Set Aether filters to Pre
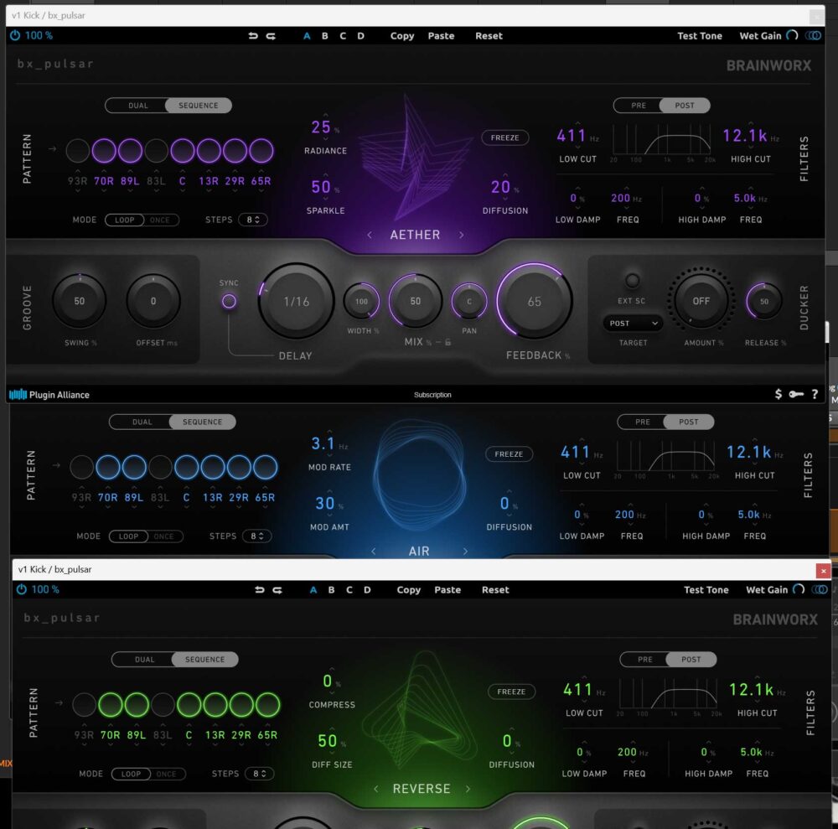This screenshot has width=838, height=829. pyautogui.click(x=638, y=106)
